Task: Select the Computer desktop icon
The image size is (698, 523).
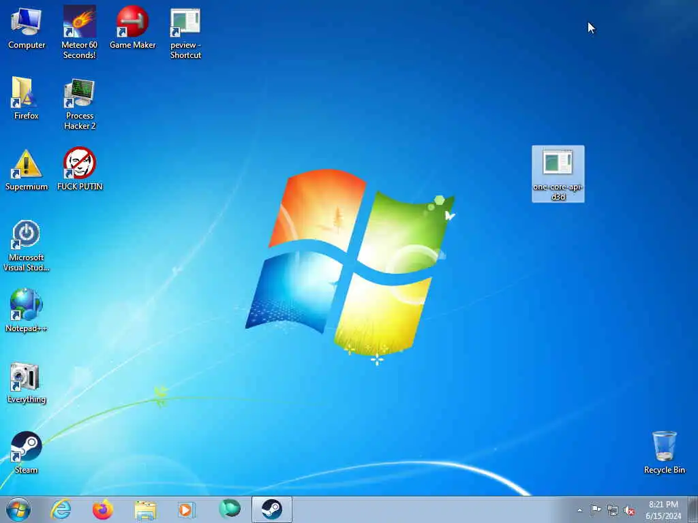Action: pos(27,29)
